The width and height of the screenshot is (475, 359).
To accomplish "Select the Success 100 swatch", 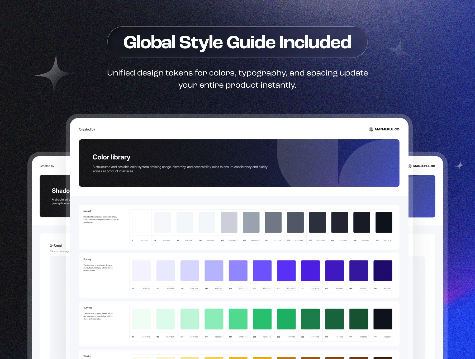I will coord(166,319).
